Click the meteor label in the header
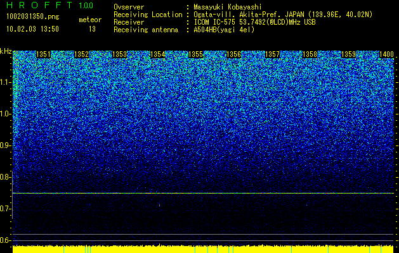This screenshot has height=253, width=399. point(90,20)
